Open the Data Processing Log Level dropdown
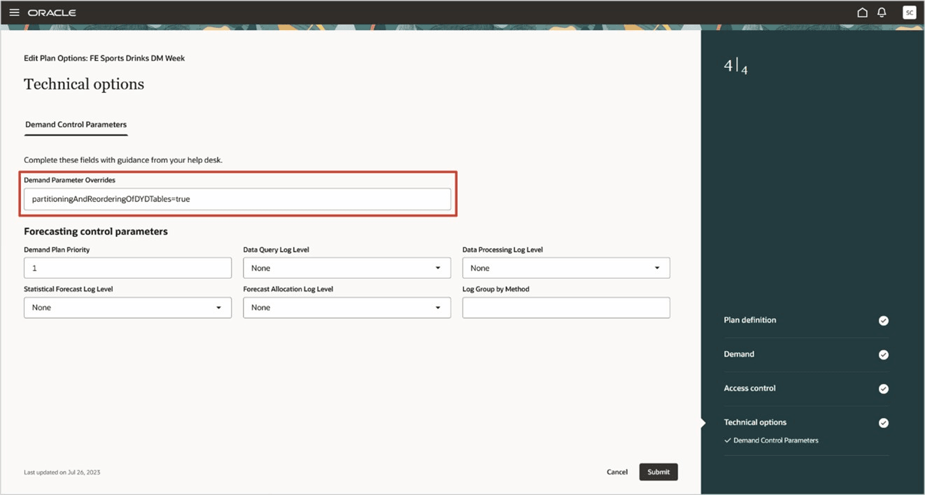 tap(658, 268)
